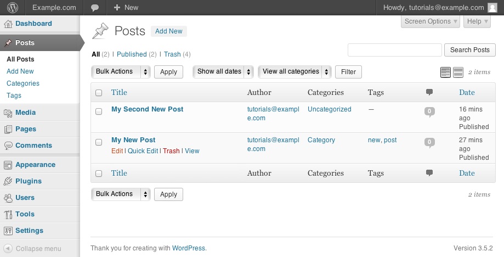Screen dimensions: 504x257
Task: Switch to list view icon
Action: tap(446, 72)
